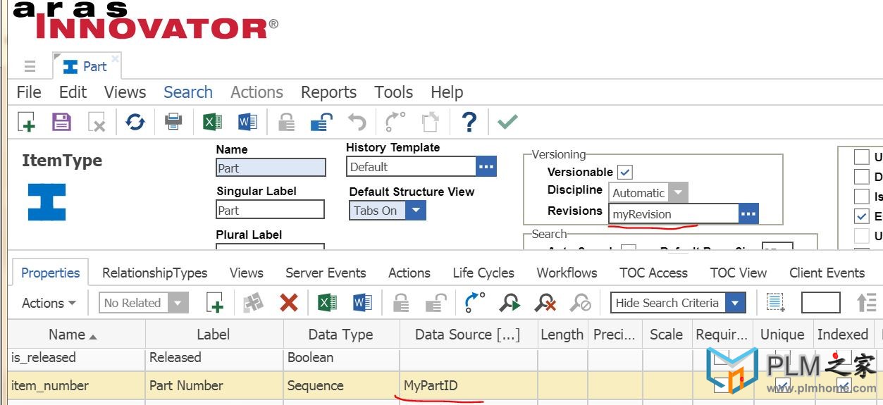Toggle the second checkbox in the right panel

point(861,176)
